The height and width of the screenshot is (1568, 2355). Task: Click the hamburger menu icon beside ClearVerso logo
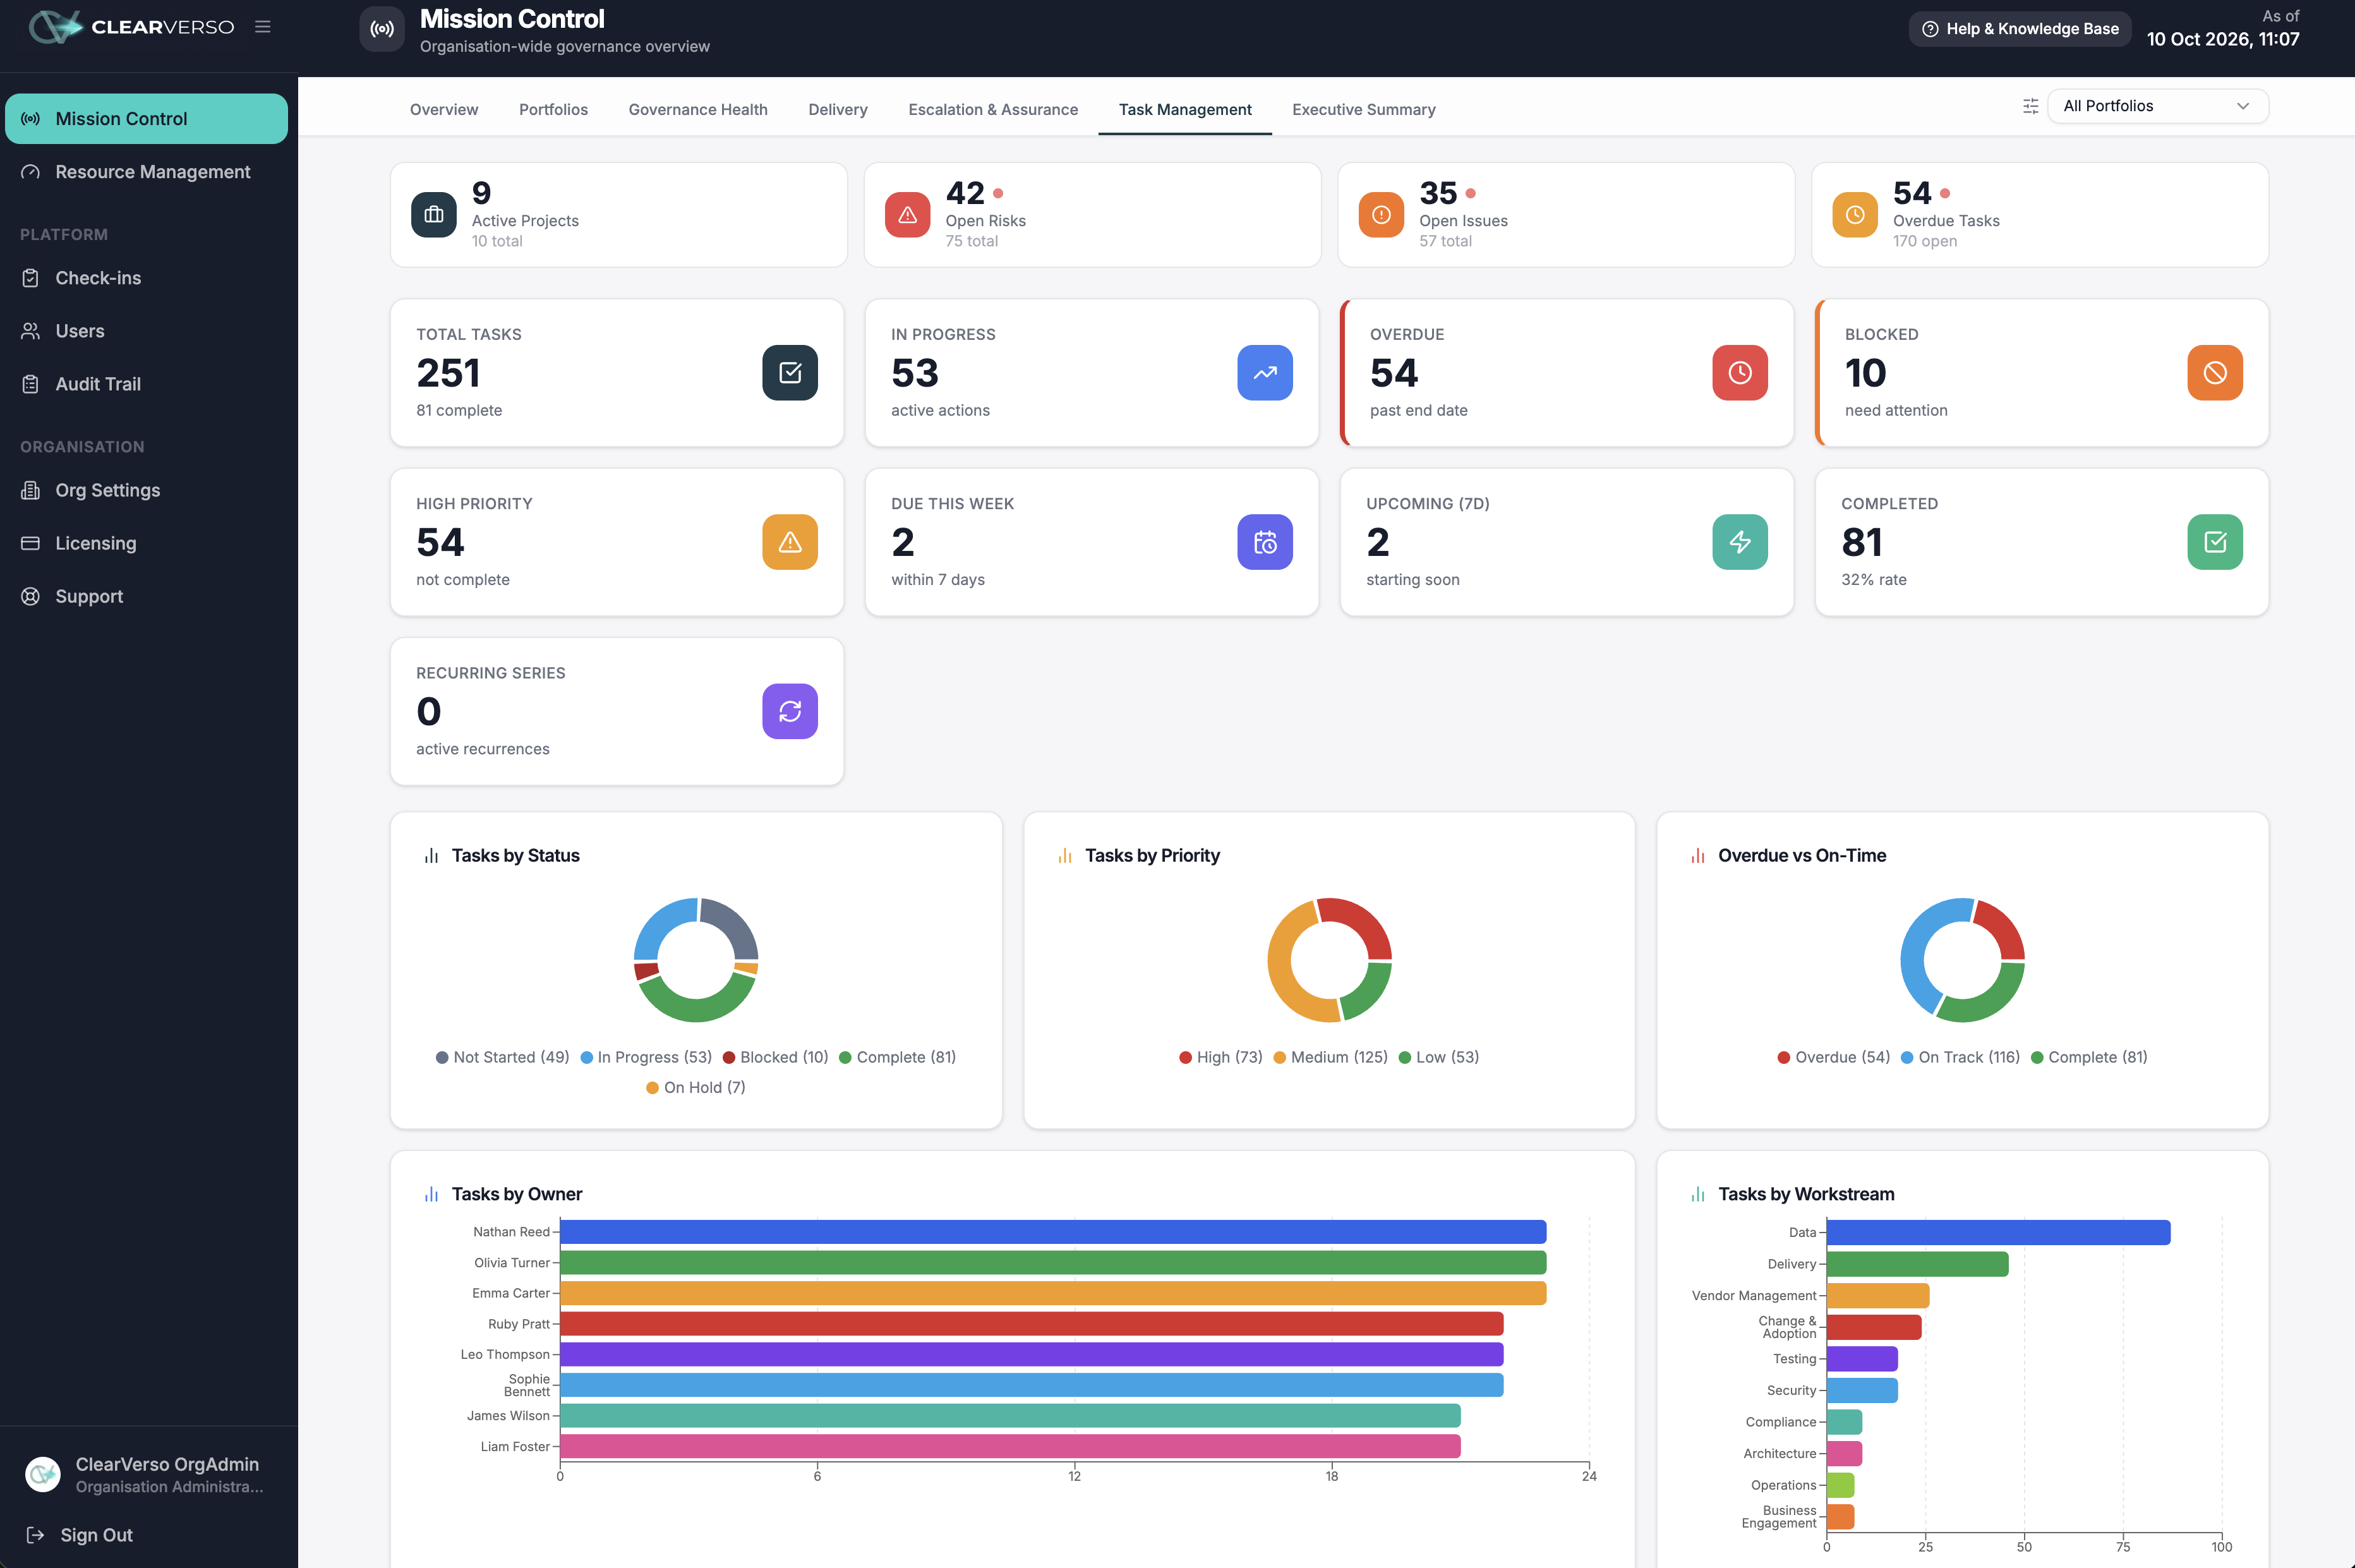(x=262, y=27)
